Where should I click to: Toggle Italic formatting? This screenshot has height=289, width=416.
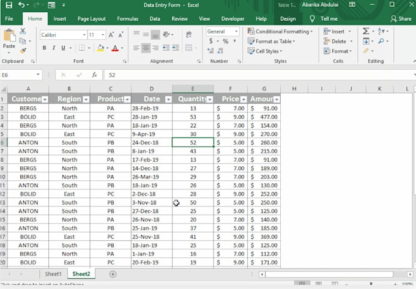(54, 48)
